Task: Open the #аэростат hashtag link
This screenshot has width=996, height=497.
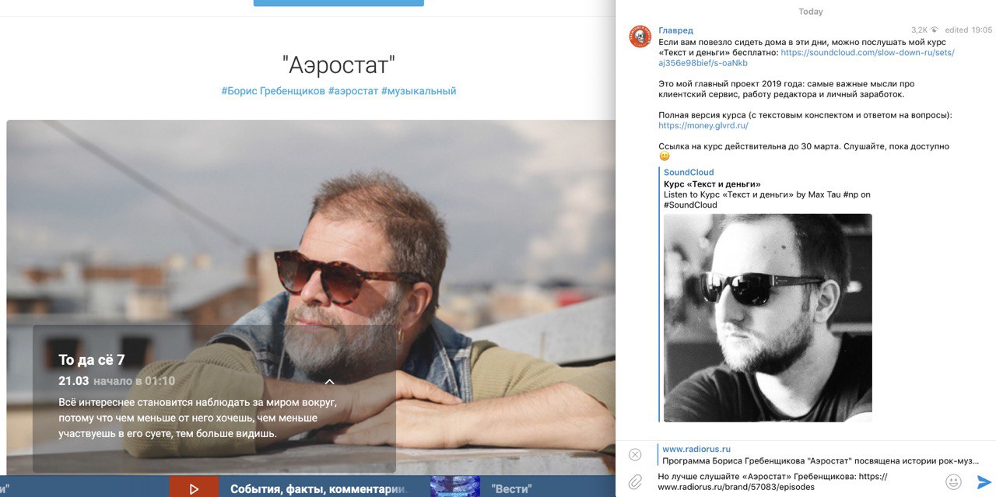Action: tap(352, 91)
